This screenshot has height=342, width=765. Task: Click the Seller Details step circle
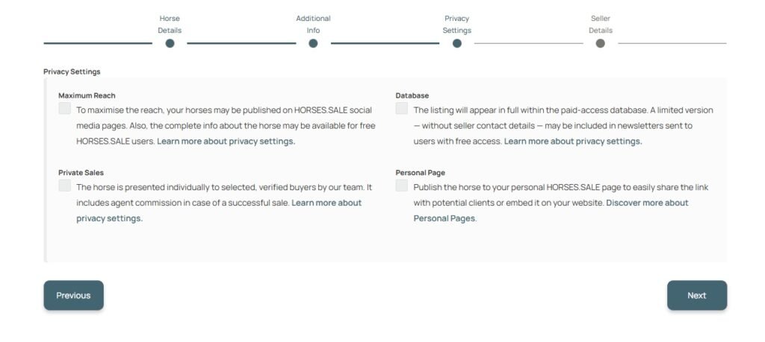tap(600, 43)
